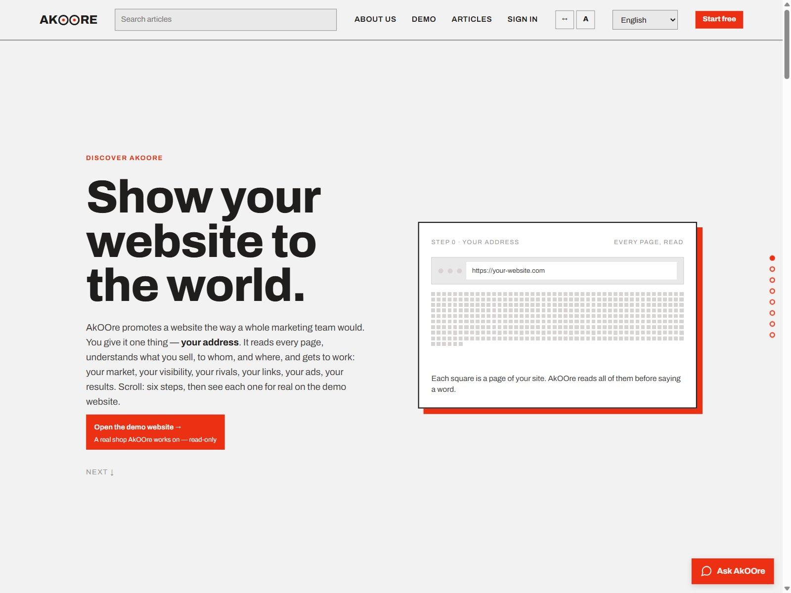Select the third step navigation dot
The width and height of the screenshot is (791, 593).
[x=772, y=280]
